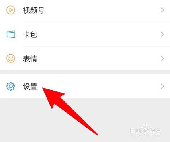Expand 视频号 using its right chevron
Screen dimensions: 170x142
(x=162, y=10)
